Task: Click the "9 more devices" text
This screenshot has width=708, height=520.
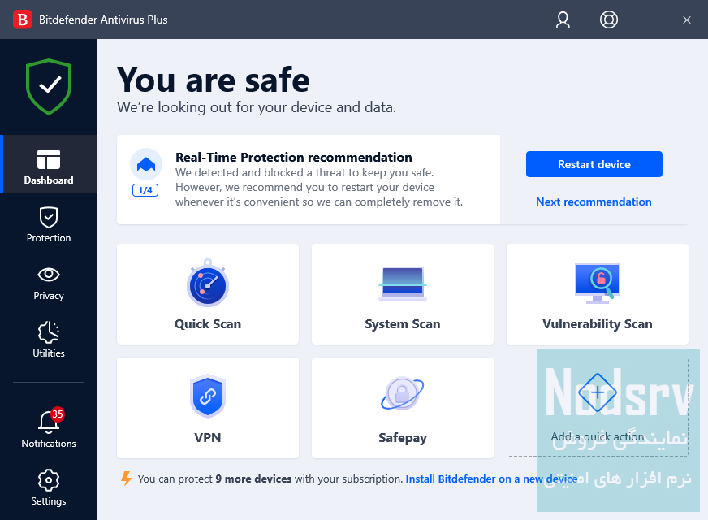Action: tap(253, 479)
